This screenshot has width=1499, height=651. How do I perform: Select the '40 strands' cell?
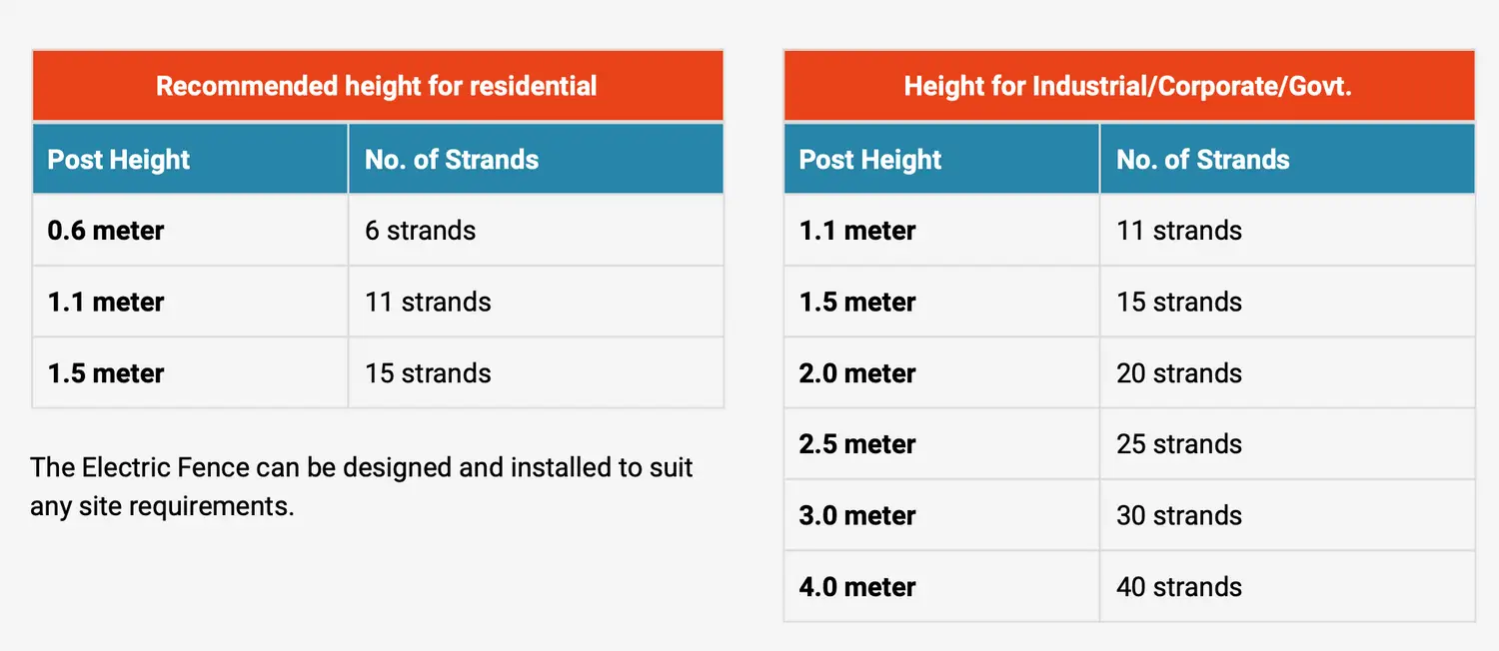tap(1179, 587)
